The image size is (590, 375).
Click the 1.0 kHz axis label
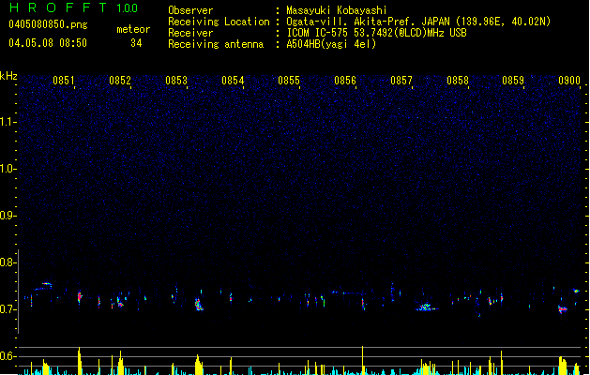coord(8,169)
